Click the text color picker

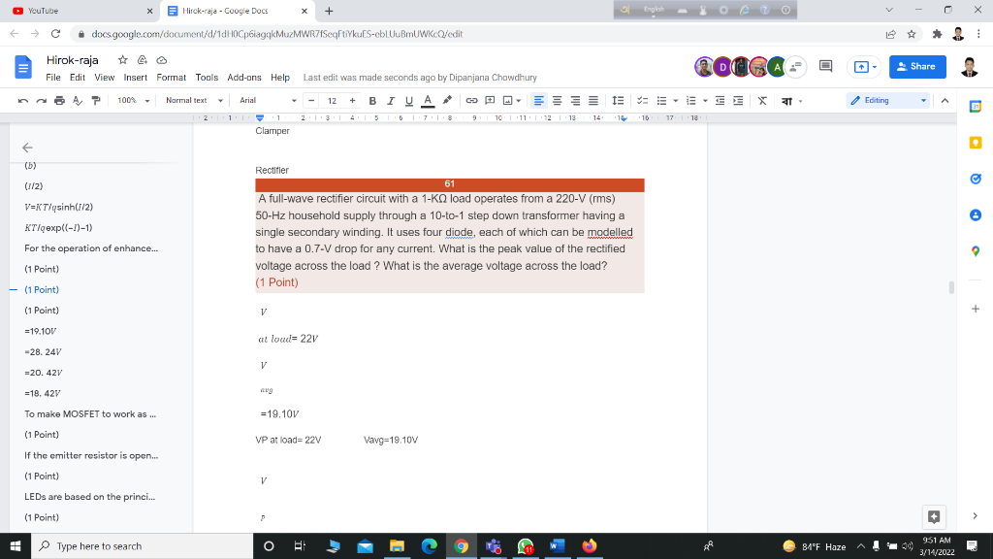(x=429, y=100)
